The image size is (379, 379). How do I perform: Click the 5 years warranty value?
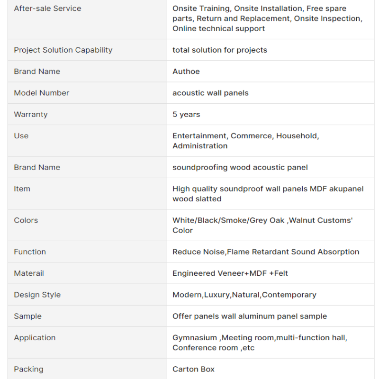click(x=186, y=114)
